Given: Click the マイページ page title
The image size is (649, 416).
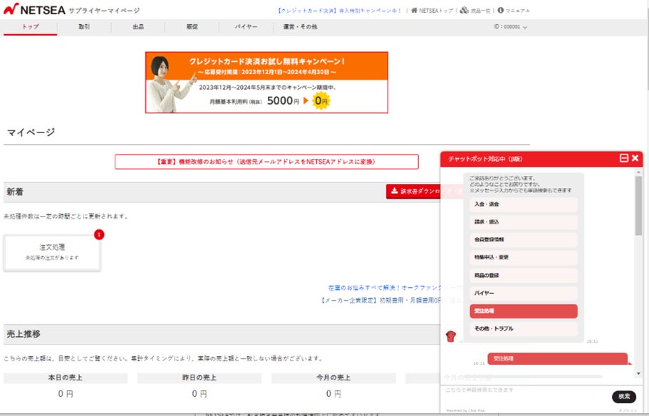Looking at the screenshot, I should [31, 132].
